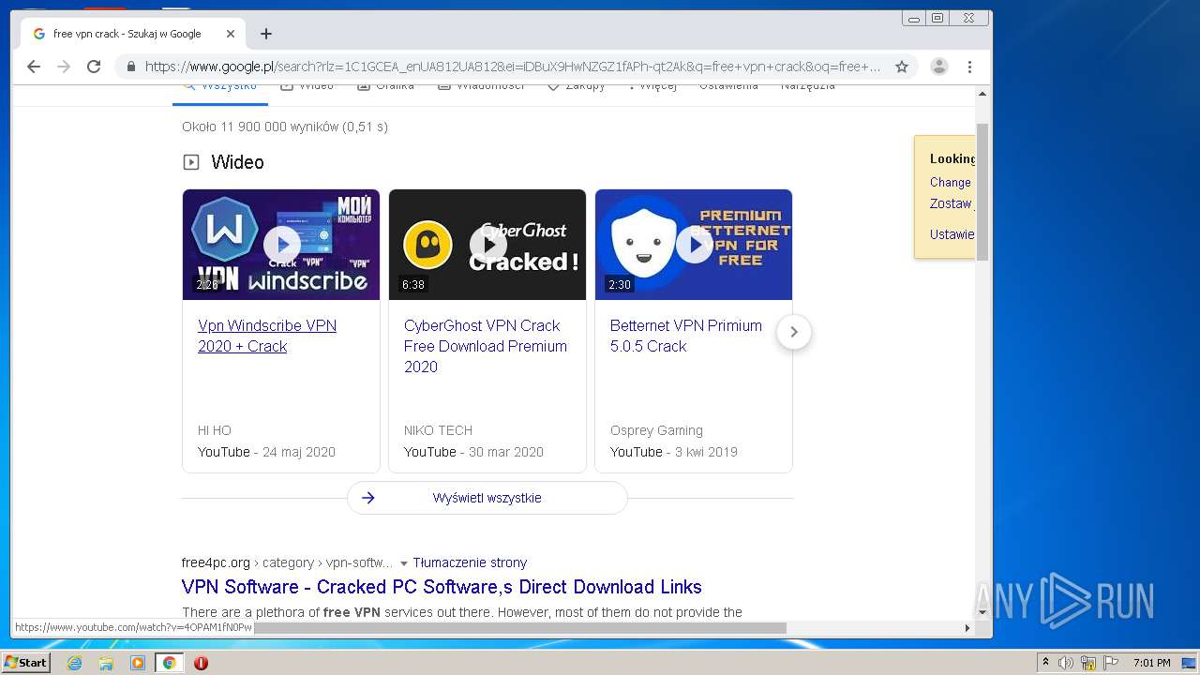Click the URL in the address bar
The height and width of the screenshot is (675, 1200).
click(513, 67)
